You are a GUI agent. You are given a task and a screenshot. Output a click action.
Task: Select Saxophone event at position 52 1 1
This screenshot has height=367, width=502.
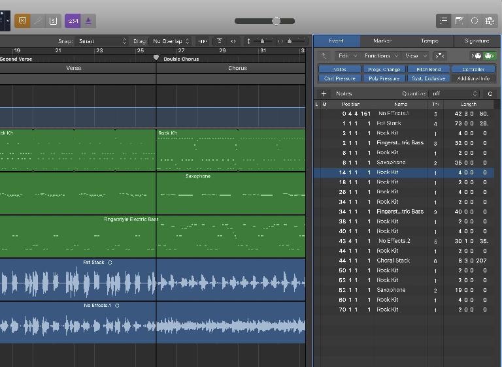(x=404, y=290)
